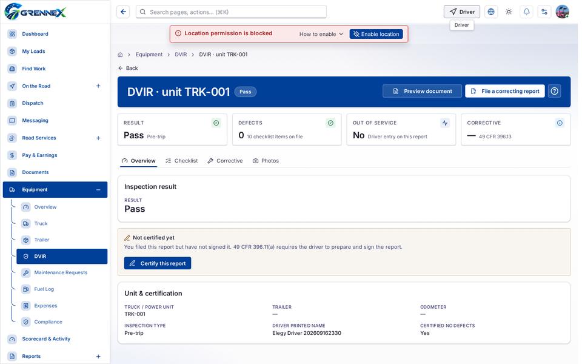Open the user profile avatar
Viewport: 582px width, 364px height.
coord(563,12)
